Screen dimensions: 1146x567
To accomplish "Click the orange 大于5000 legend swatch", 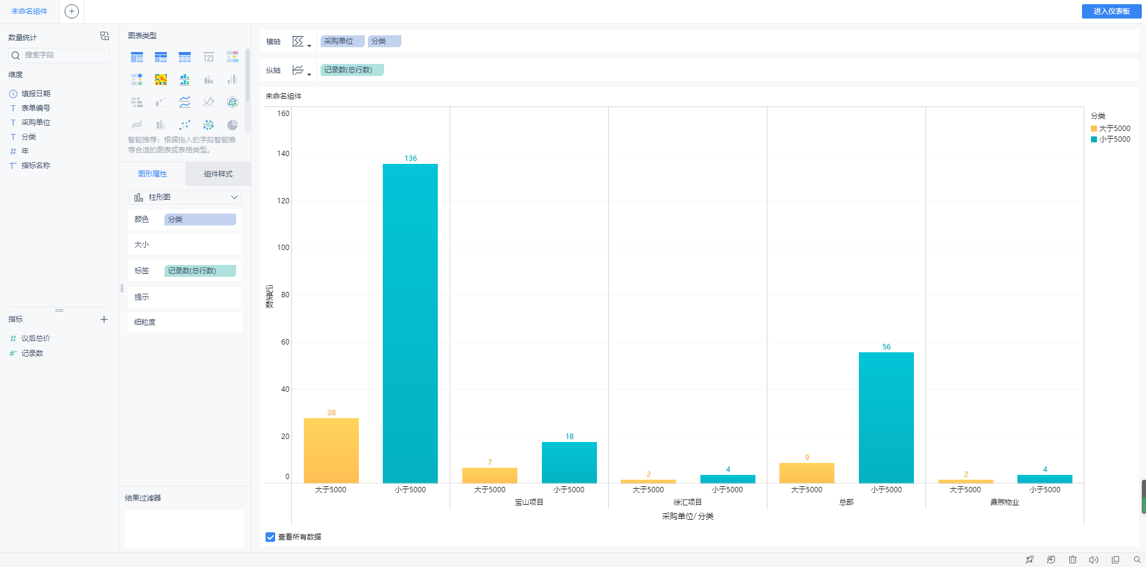I will pyautogui.click(x=1094, y=129).
